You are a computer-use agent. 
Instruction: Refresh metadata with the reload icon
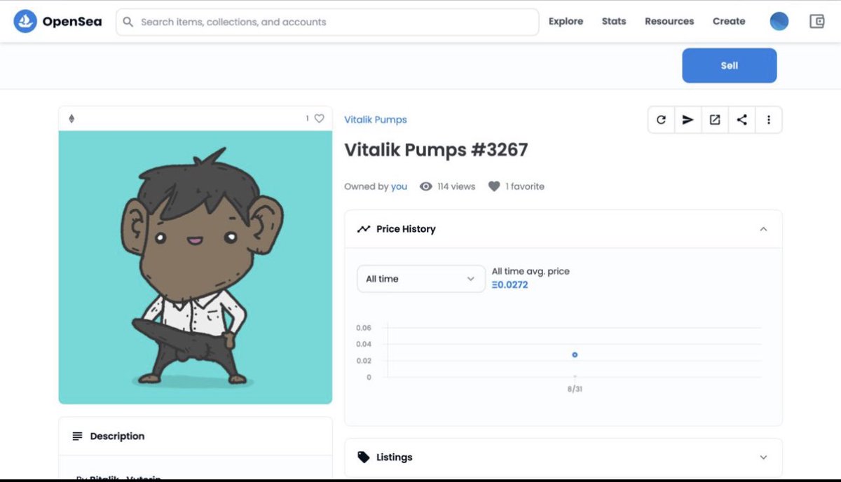coord(661,120)
